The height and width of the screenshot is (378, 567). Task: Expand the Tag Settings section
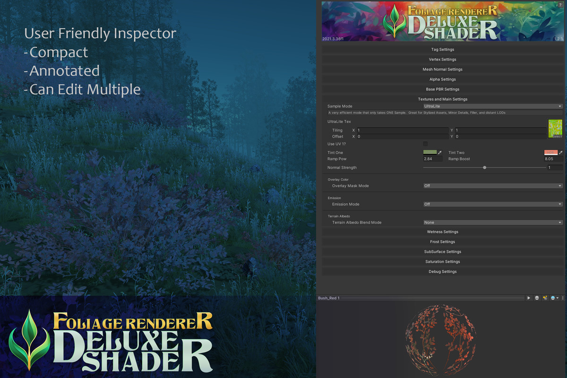click(443, 50)
